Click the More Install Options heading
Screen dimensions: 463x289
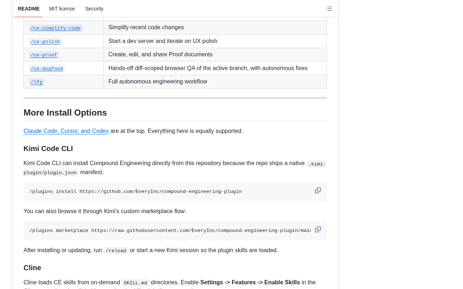click(x=65, y=113)
